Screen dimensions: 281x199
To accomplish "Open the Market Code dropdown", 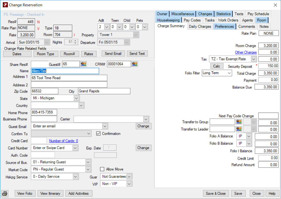I will tap(88, 169).
